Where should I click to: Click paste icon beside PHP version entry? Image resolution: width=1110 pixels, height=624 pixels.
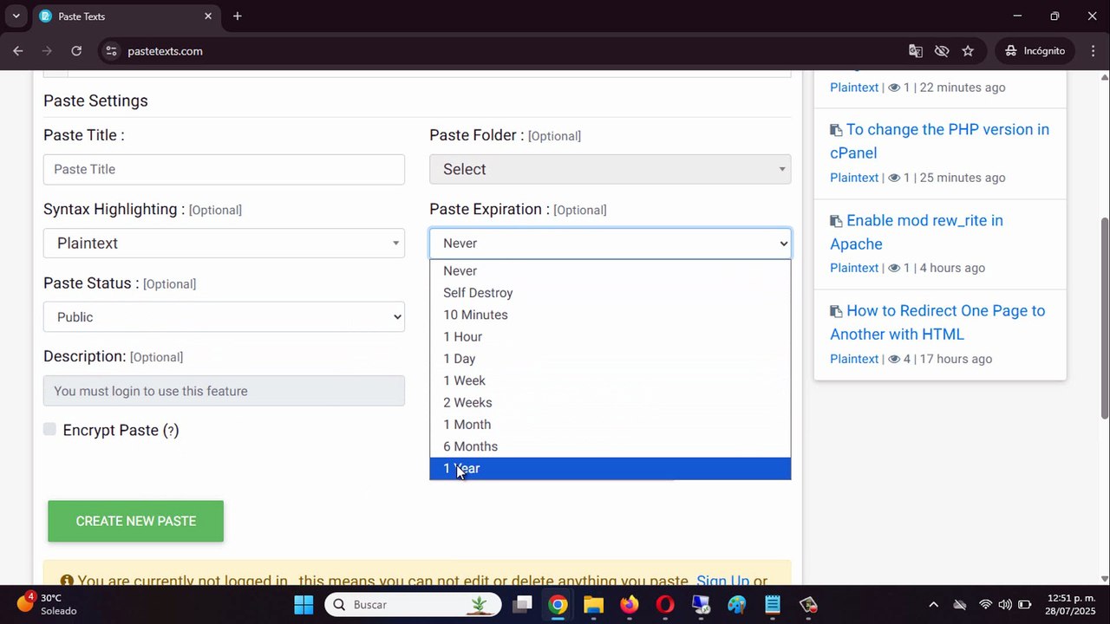[x=836, y=130]
